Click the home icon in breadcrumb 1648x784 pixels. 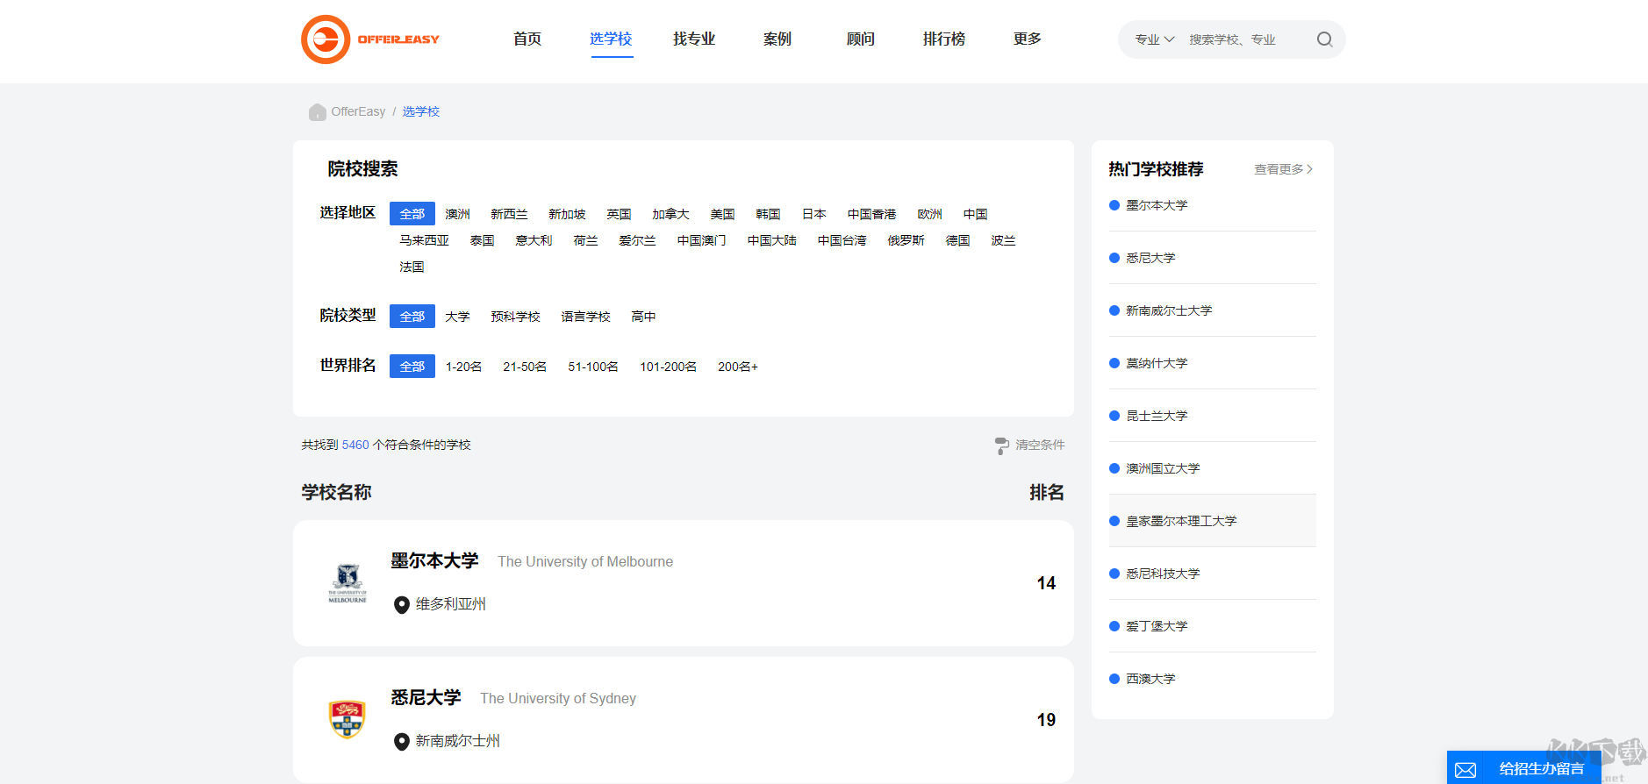click(317, 112)
